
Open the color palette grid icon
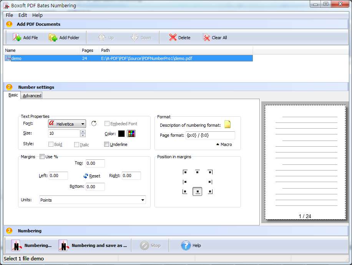click(x=131, y=134)
